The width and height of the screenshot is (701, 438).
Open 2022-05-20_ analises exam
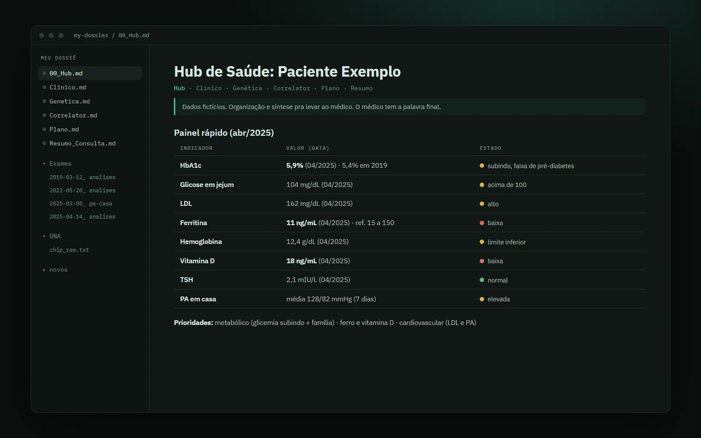pyautogui.click(x=82, y=190)
